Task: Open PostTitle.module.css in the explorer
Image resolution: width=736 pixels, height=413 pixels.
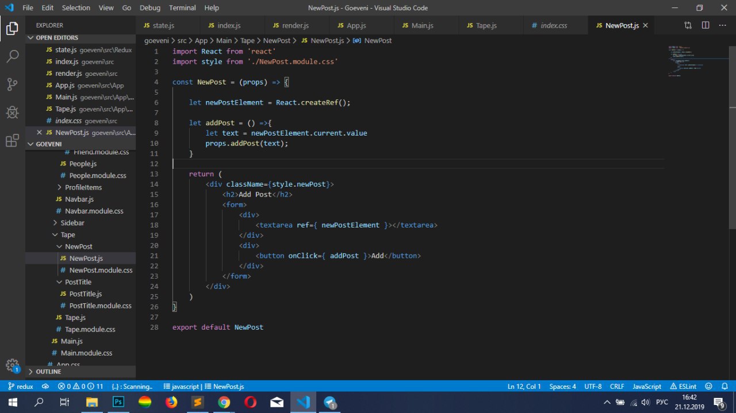Action: point(100,306)
